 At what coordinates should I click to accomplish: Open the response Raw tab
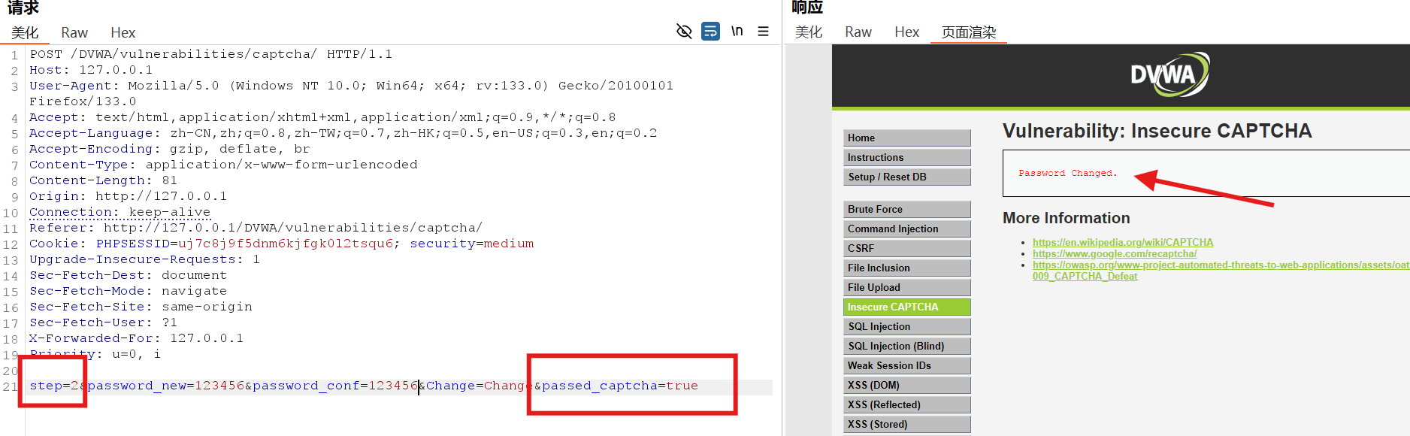point(858,32)
